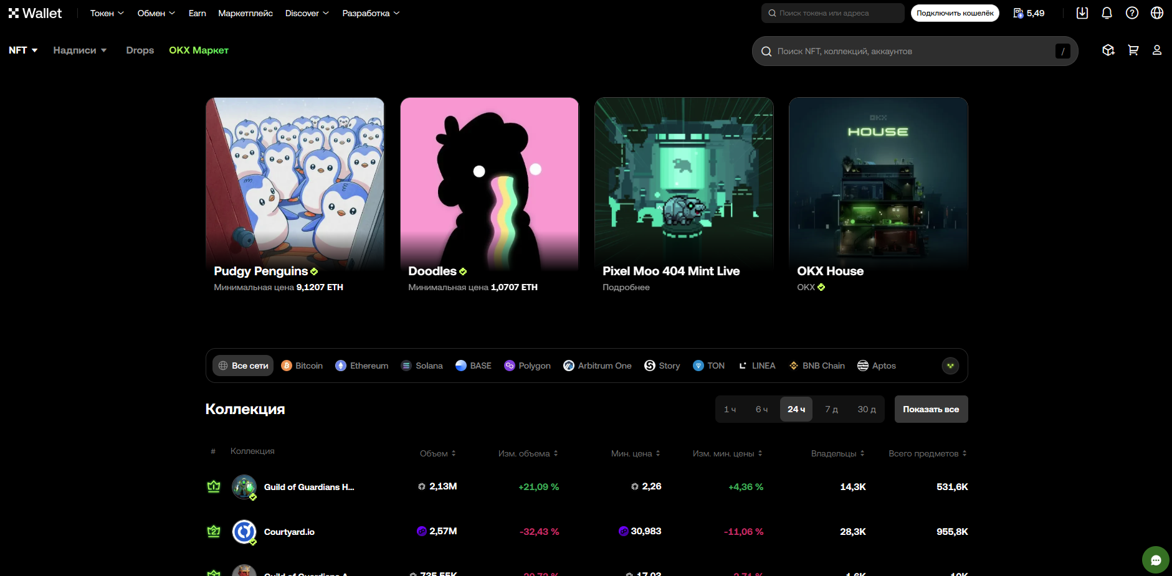
Task: Select the 1 ч time range
Action: tap(730, 409)
